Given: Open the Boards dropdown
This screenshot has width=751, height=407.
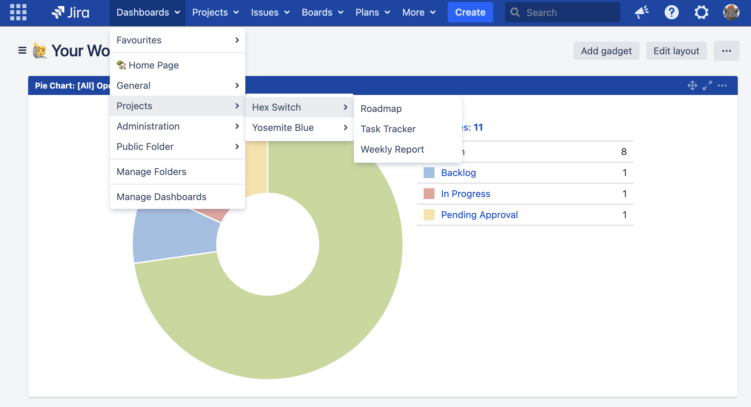Looking at the screenshot, I should click(322, 12).
